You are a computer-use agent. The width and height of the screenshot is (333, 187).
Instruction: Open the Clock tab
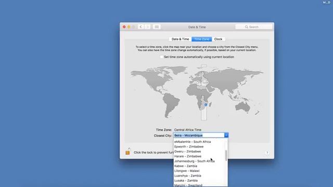pyautogui.click(x=219, y=39)
